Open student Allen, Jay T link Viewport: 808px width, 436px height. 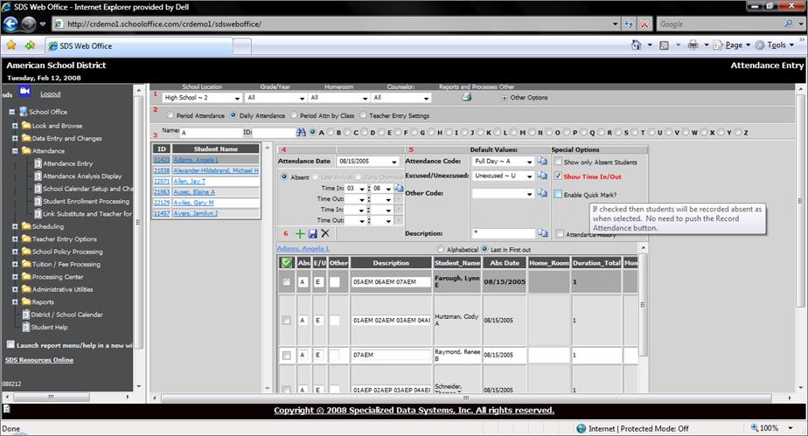tap(189, 181)
